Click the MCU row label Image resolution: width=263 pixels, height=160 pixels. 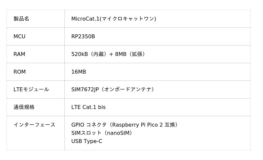tap(19, 37)
